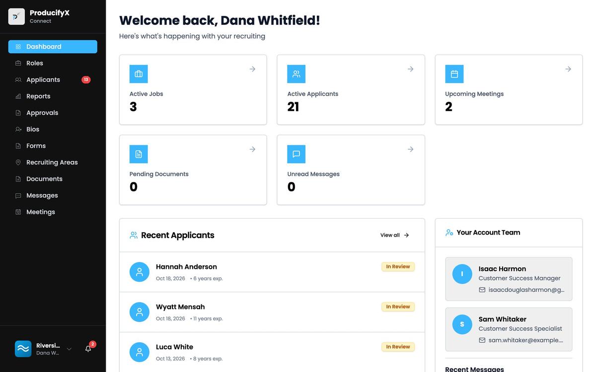Click the Active Applicants people icon
Screen dimensions: 596x372
pos(297,74)
